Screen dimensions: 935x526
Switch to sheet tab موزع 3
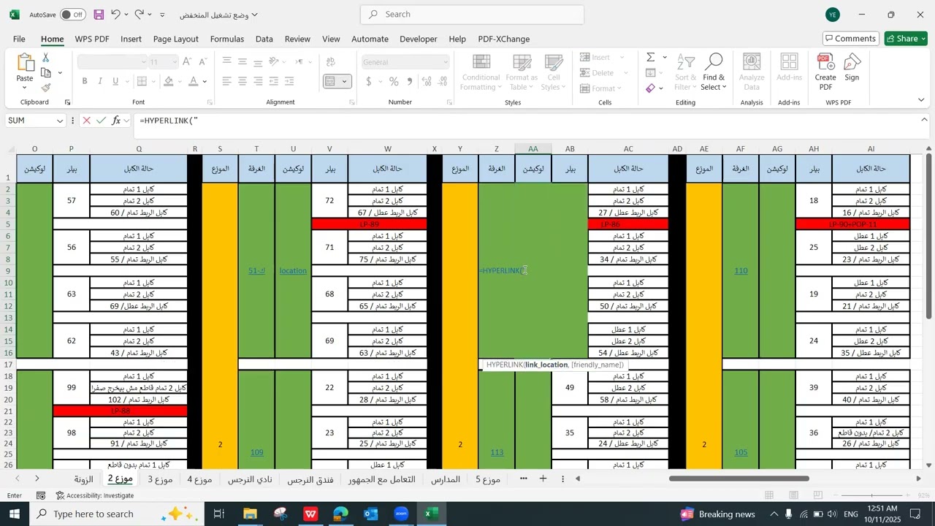coord(160,479)
